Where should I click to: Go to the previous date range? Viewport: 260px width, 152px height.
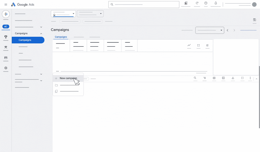pos(227,30)
